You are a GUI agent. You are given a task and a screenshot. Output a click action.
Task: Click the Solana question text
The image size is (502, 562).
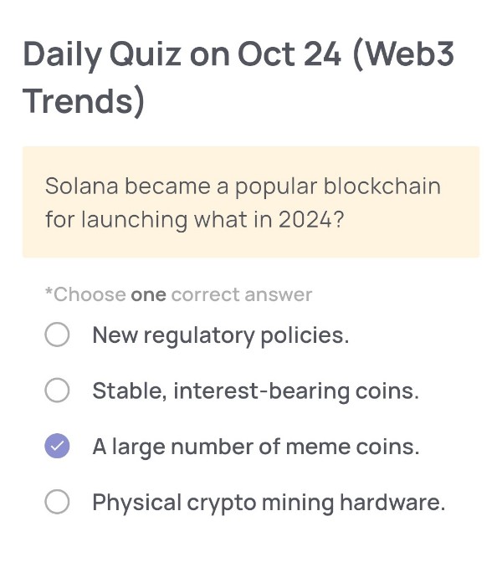[243, 202]
